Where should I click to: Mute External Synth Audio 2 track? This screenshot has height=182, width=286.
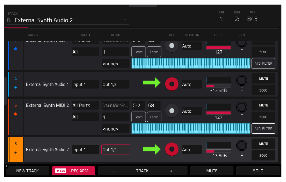(x=263, y=144)
